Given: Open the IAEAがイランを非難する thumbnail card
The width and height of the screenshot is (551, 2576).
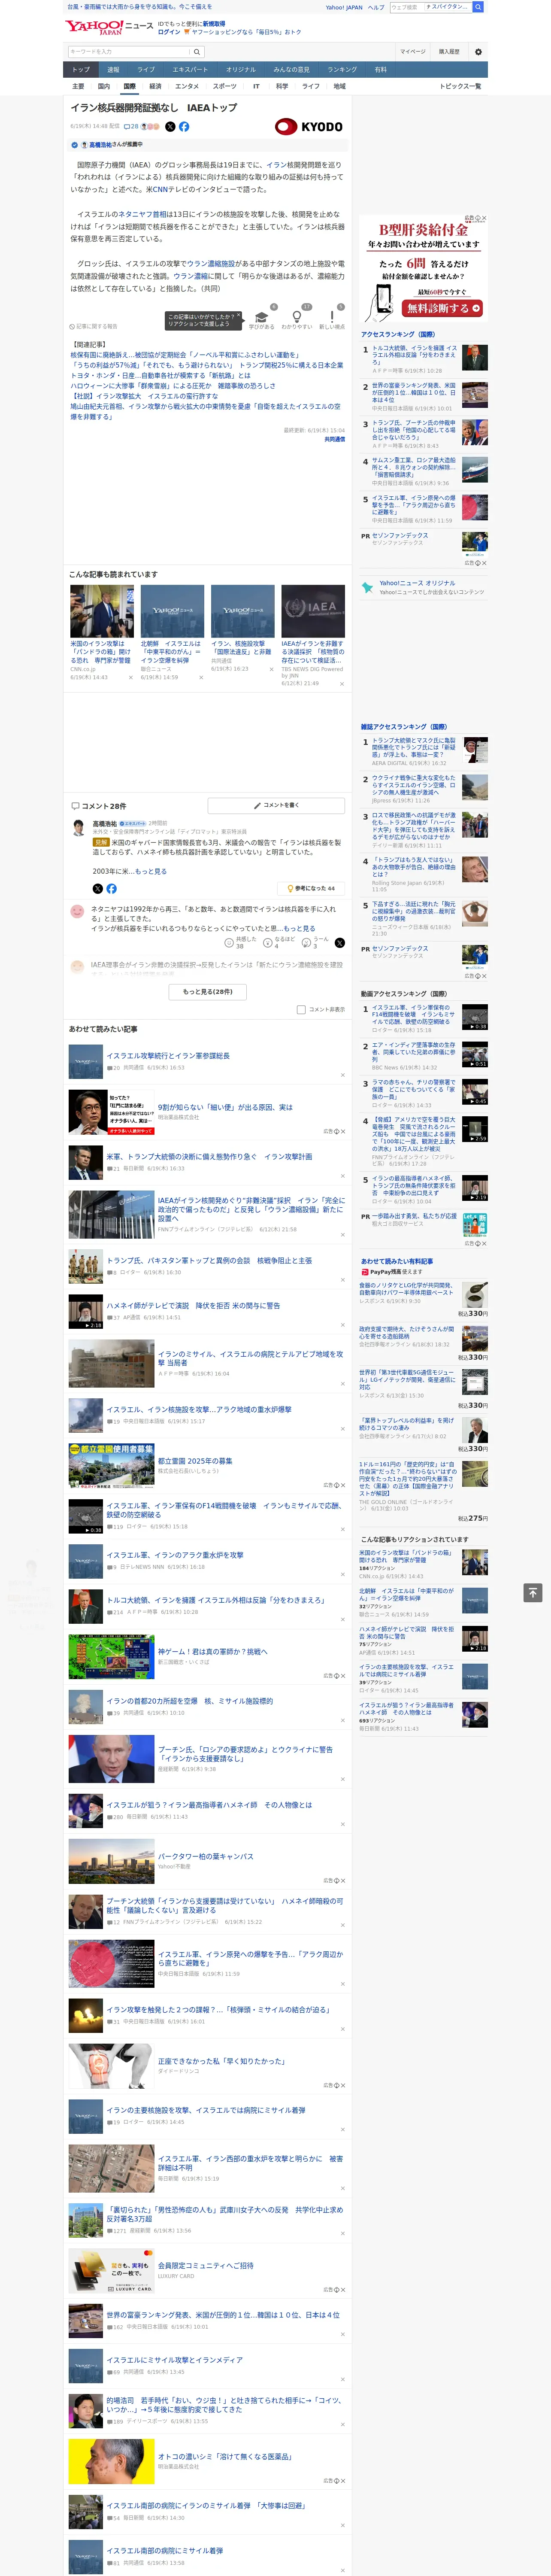Looking at the screenshot, I should 313,611.
